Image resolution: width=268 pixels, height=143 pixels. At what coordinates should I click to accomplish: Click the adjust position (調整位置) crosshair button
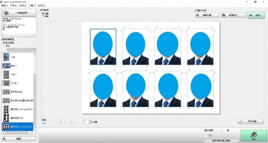[x=207, y=15]
